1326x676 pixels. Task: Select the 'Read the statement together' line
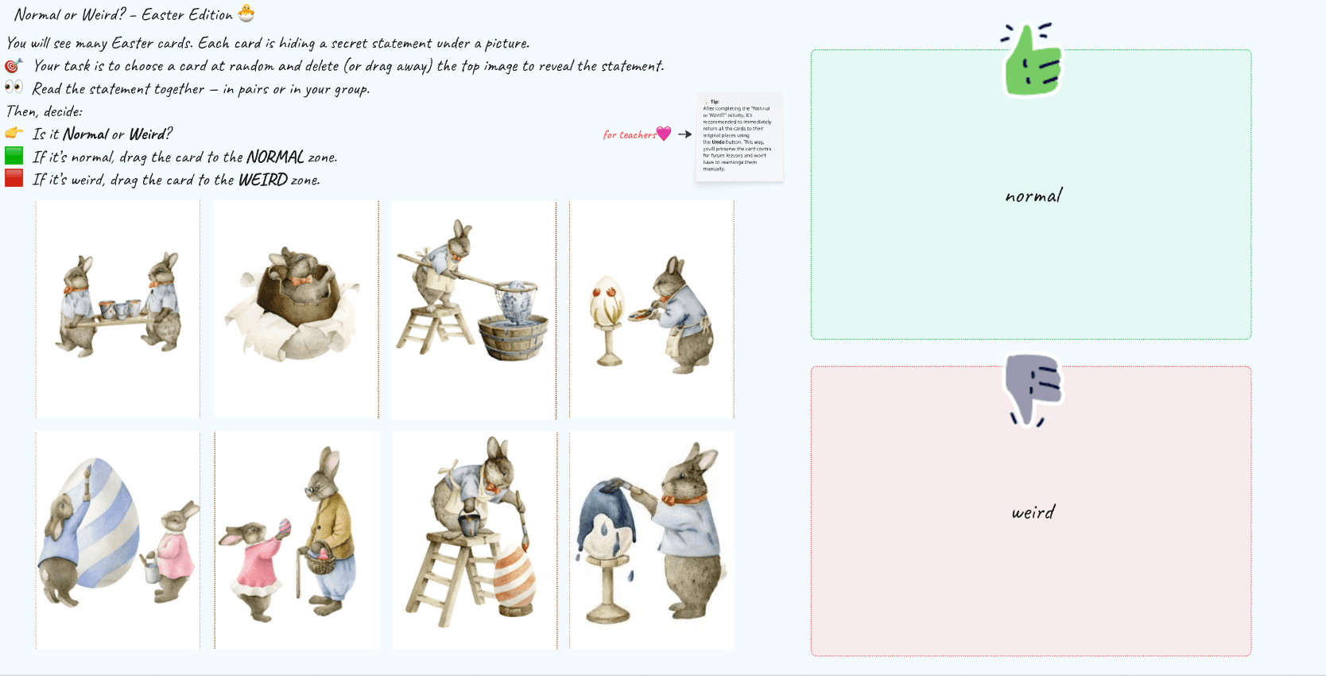201,88
